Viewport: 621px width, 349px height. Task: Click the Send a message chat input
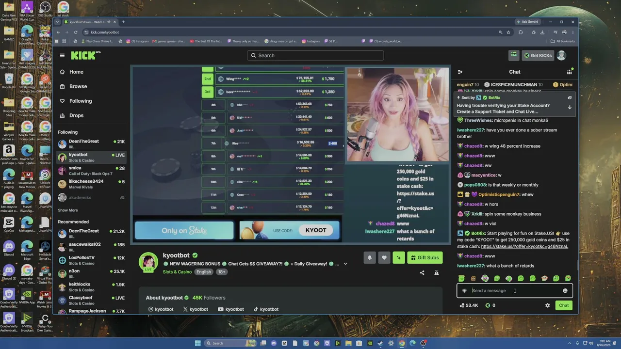coord(515,291)
